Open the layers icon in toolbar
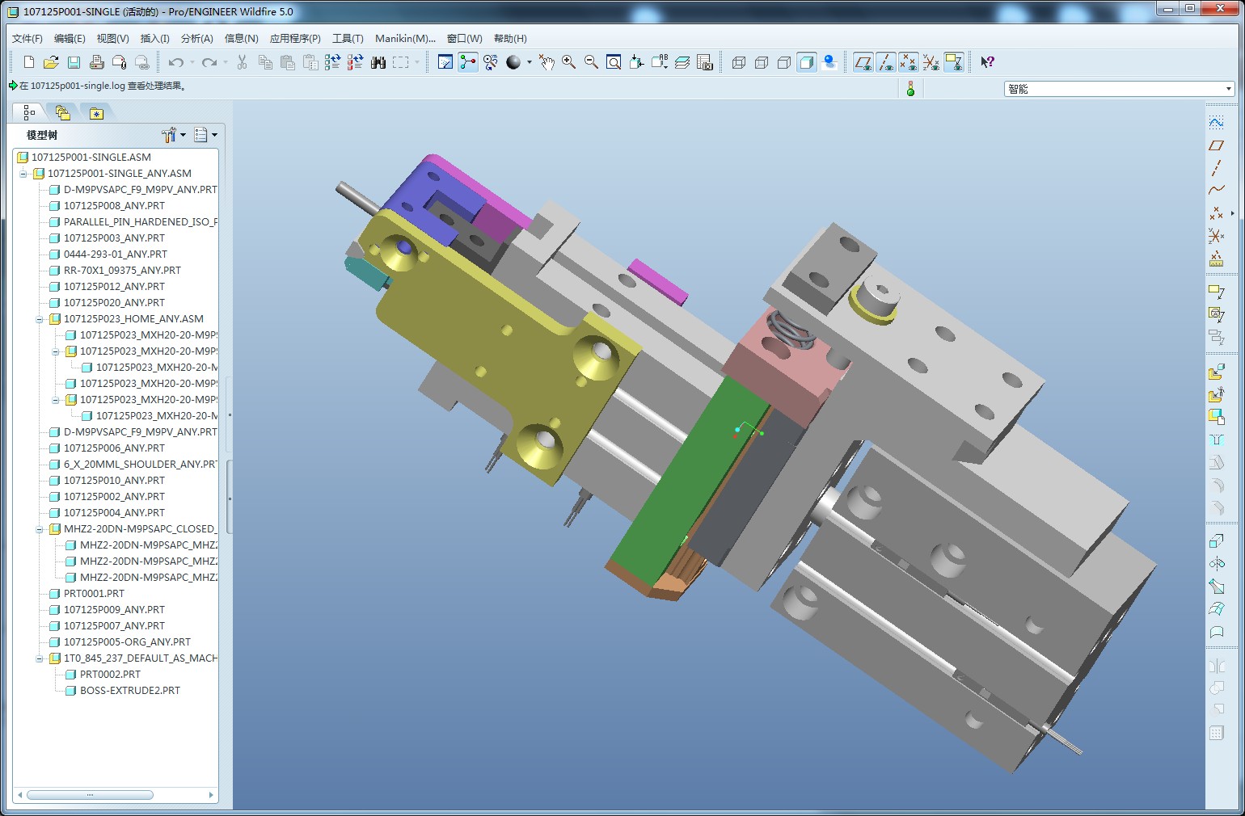This screenshot has height=816, width=1245. click(682, 62)
